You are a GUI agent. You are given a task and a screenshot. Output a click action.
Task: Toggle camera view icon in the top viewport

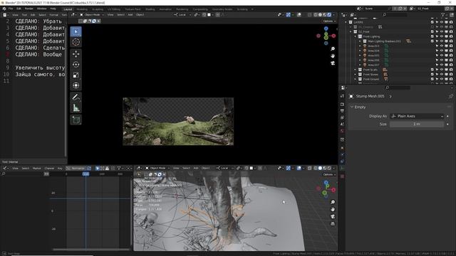coord(333,63)
